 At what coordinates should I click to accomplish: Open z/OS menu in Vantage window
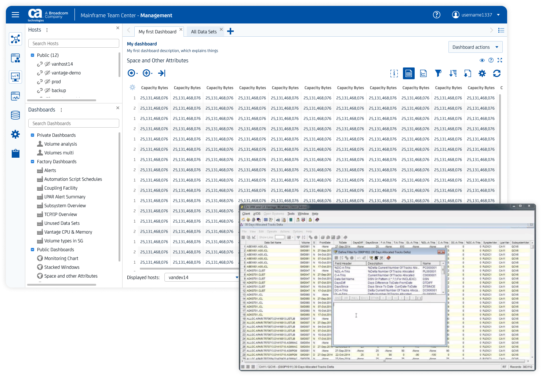[x=257, y=214]
